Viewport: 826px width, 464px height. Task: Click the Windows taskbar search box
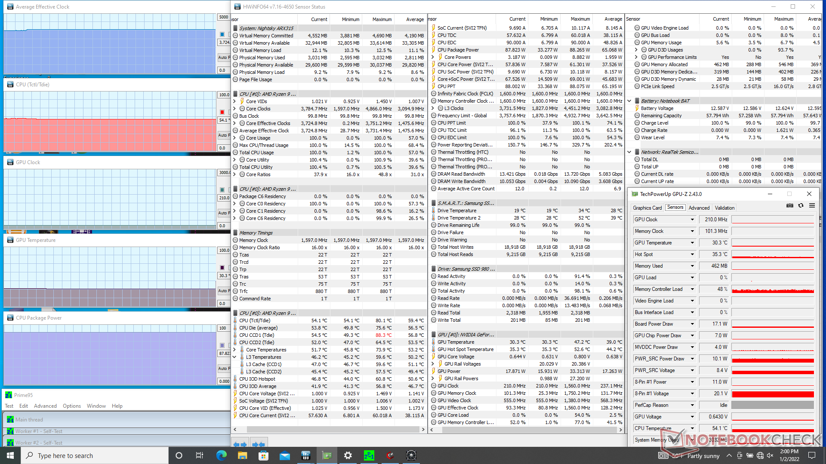[x=95, y=455]
